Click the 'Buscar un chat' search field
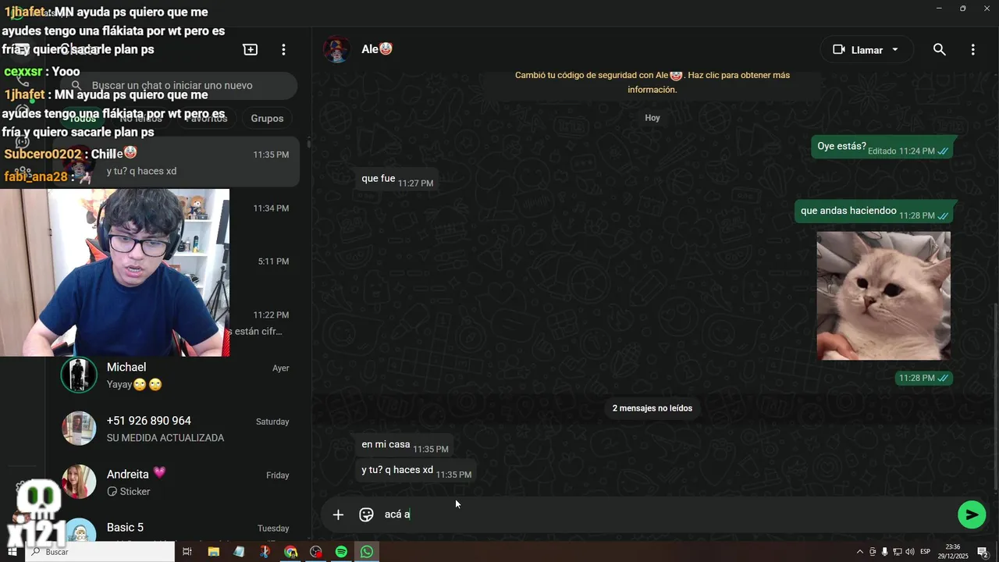This screenshot has height=562, width=999. (x=179, y=86)
